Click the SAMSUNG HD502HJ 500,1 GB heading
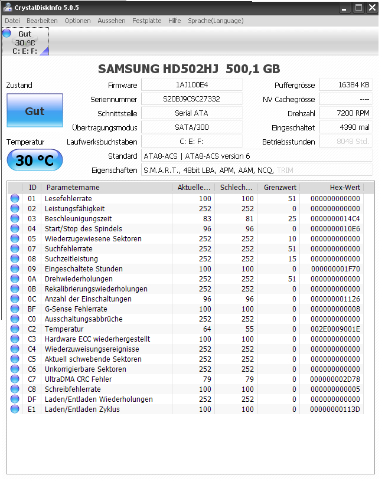 (x=189, y=69)
